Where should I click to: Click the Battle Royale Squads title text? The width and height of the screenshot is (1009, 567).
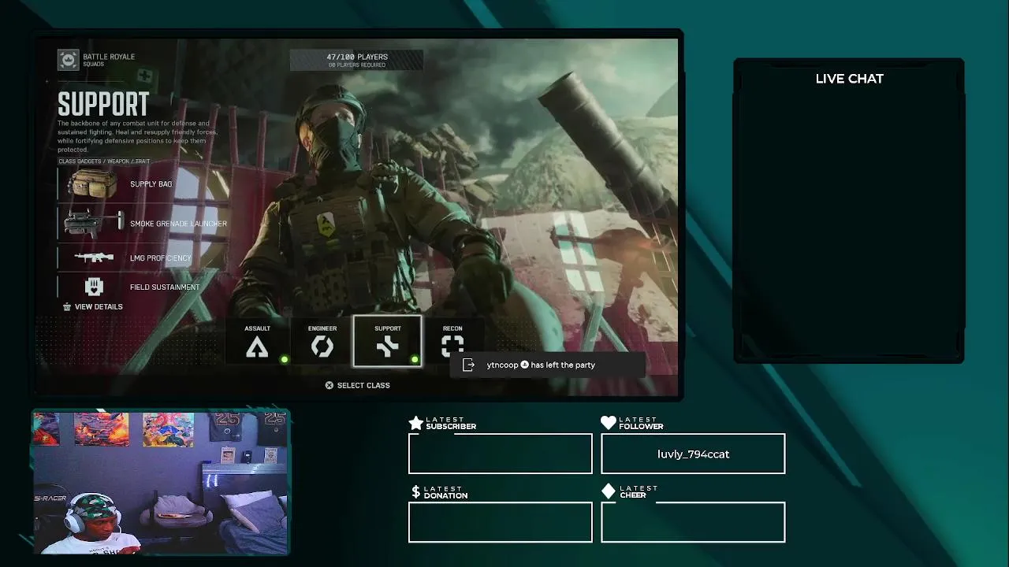click(x=109, y=60)
